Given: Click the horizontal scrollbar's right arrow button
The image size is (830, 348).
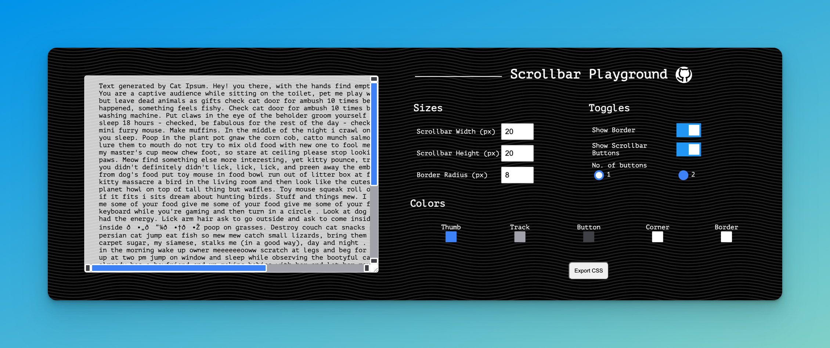Looking at the screenshot, I should click(x=367, y=268).
